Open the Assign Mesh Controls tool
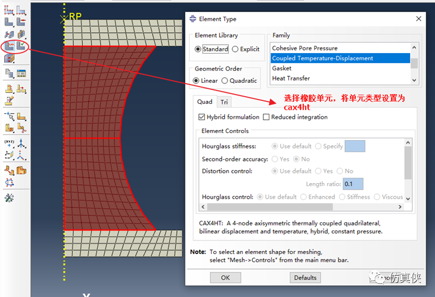The image size is (435, 297). [9, 34]
